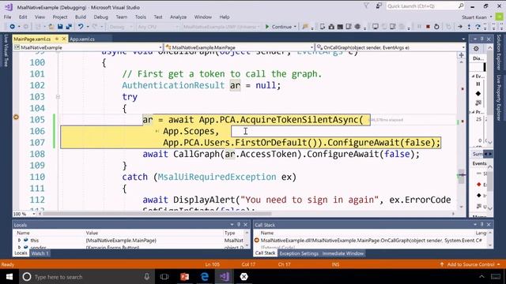The width and height of the screenshot is (506, 284).
Task: Click the Step Into debug icon
Action: pos(469,27)
